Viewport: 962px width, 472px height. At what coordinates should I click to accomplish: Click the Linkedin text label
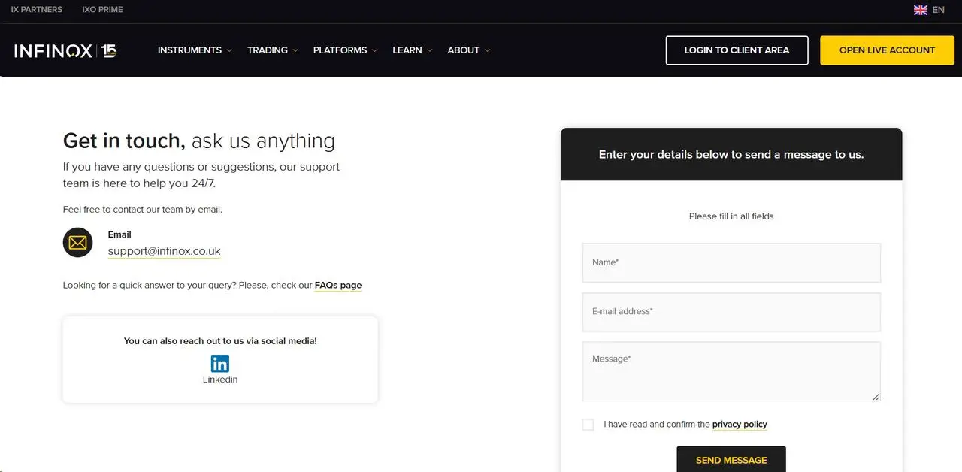point(220,380)
